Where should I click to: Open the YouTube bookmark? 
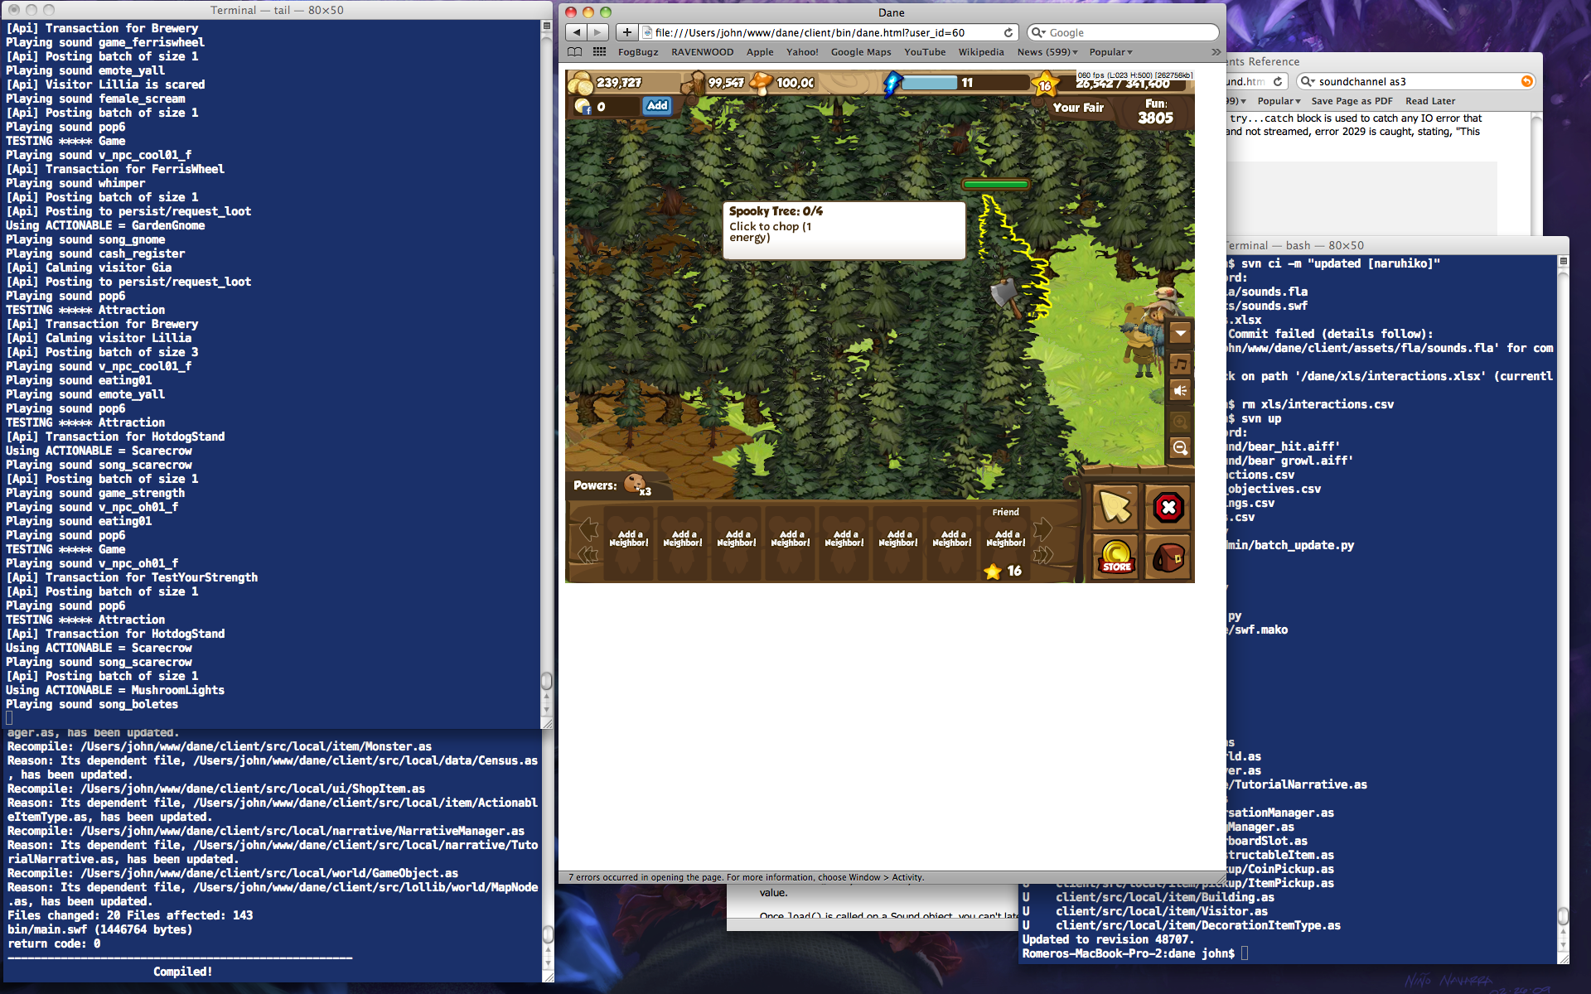point(925,52)
